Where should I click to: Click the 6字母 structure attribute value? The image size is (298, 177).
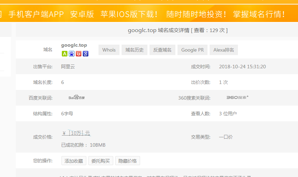67,114
